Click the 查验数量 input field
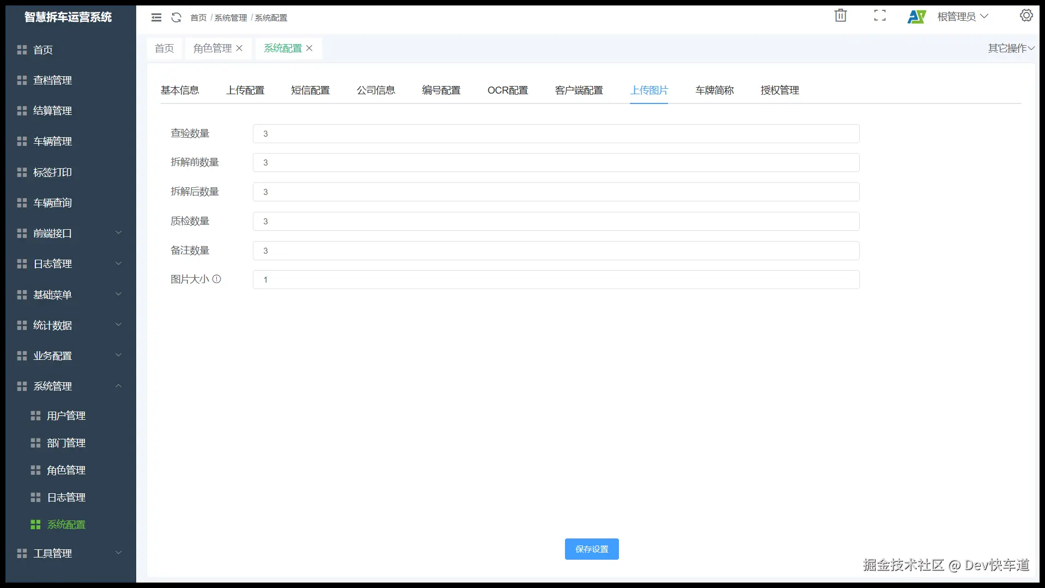The image size is (1045, 588). (556, 134)
